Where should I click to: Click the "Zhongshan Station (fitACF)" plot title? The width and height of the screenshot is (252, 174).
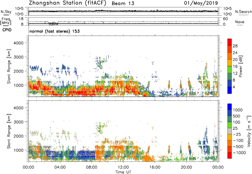coord(67,3)
